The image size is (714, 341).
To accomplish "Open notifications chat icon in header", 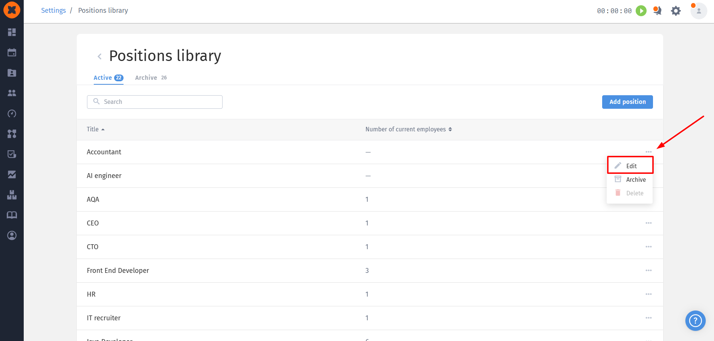I will click(658, 11).
